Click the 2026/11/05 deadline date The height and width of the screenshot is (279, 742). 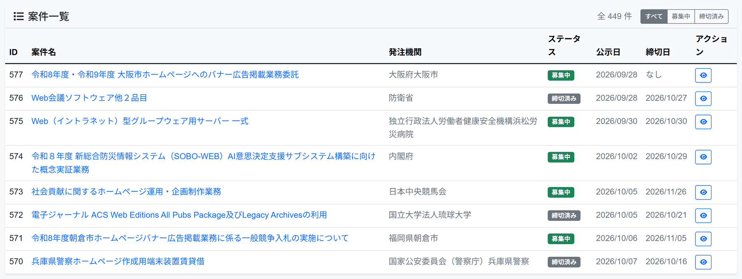[x=666, y=238]
